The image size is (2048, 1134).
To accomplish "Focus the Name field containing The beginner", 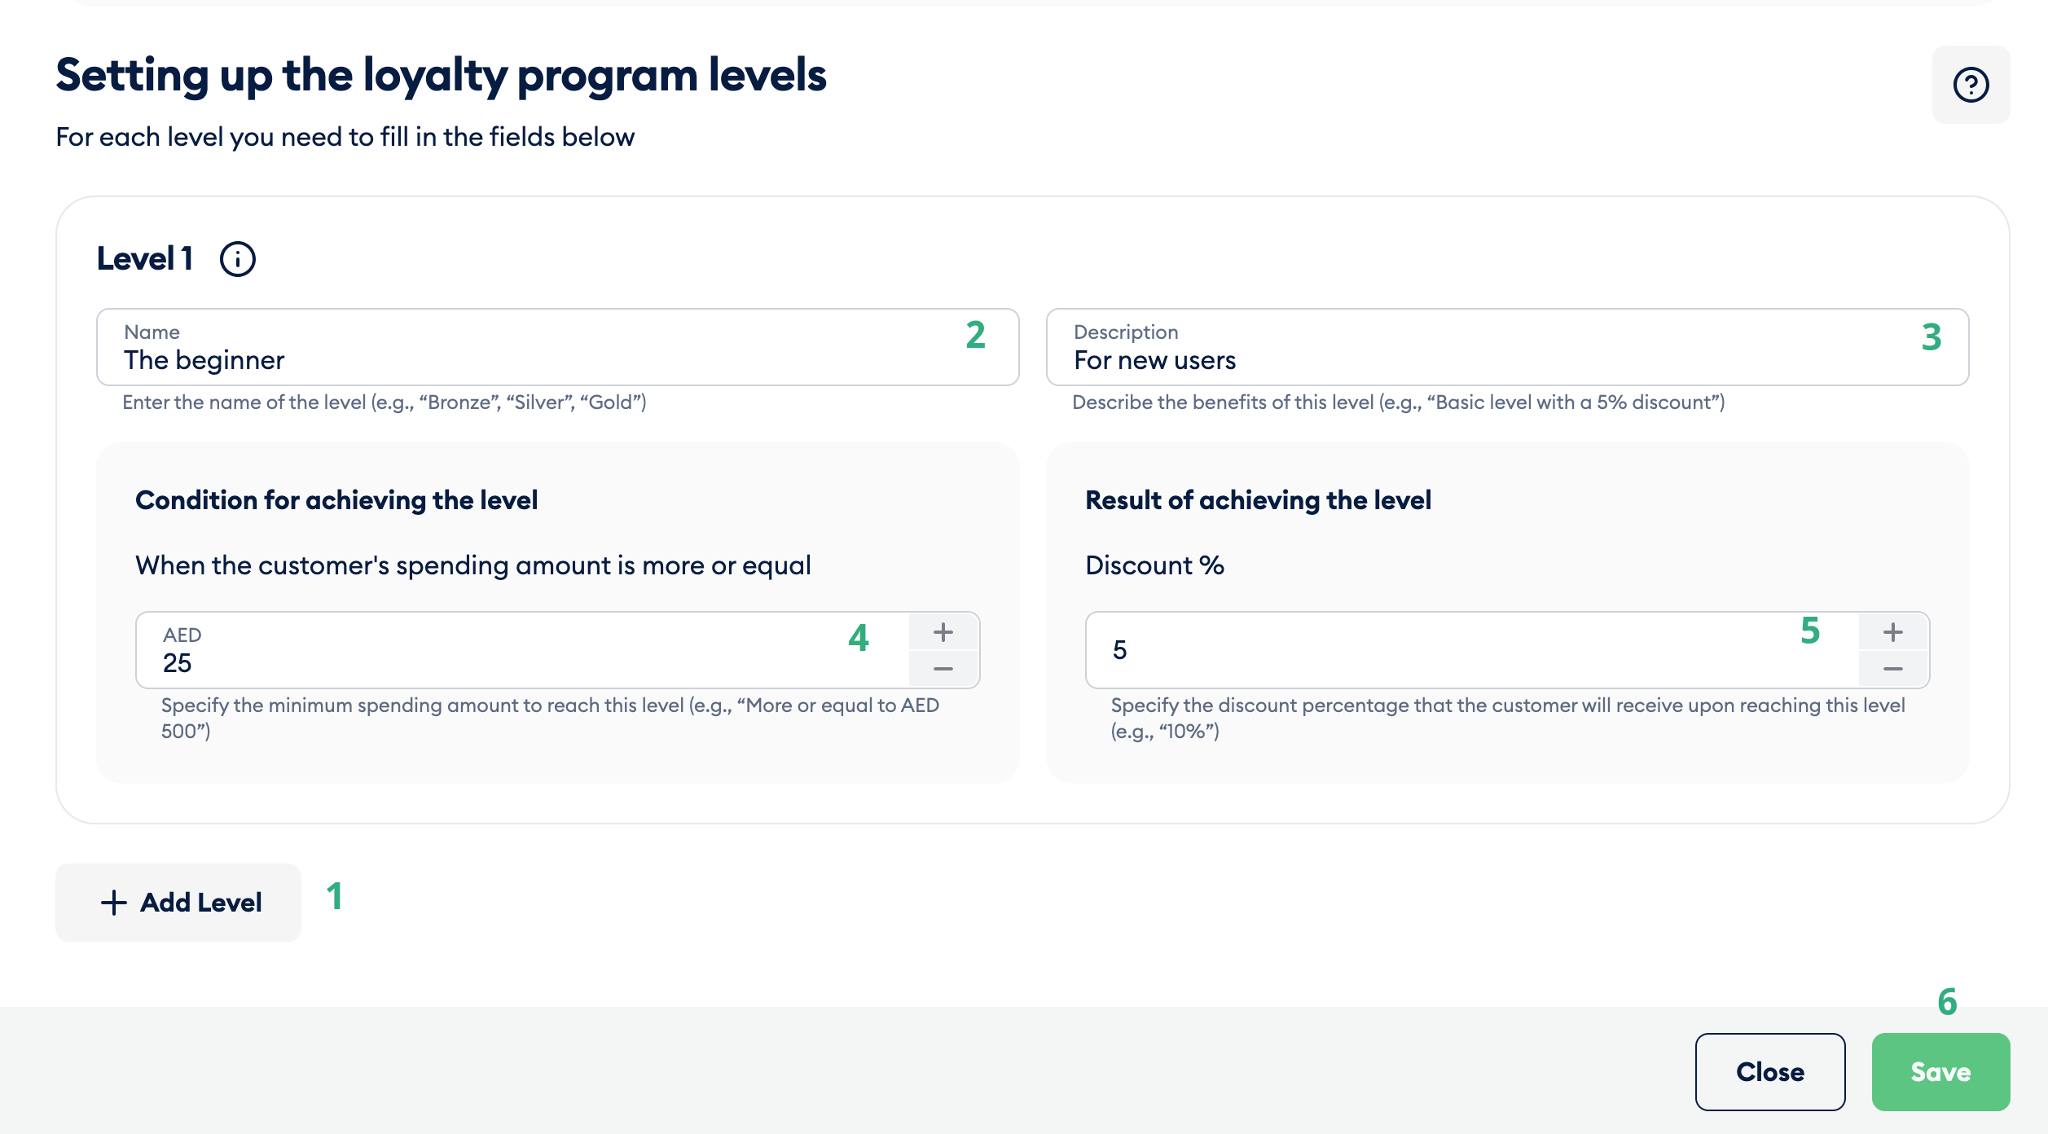I will pyautogui.click(x=558, y=347).
